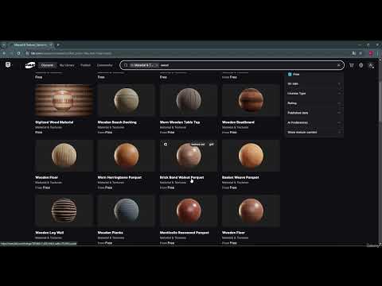This screenshot has width=382, height=286.
Task: Remove the Material & T... category chip in search
Action: click(157, 65)
